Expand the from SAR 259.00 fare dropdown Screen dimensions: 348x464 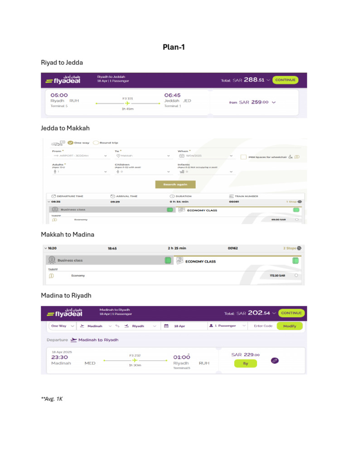(274, 102)
